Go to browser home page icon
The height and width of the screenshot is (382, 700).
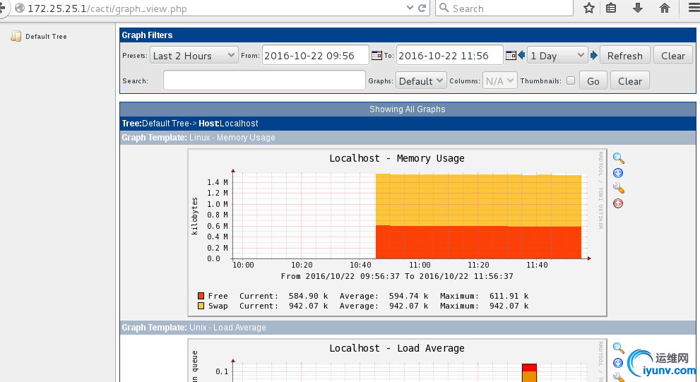click(x=665, y=8)
